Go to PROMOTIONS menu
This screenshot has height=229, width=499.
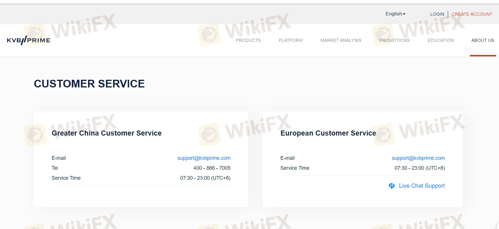(394, 40)
